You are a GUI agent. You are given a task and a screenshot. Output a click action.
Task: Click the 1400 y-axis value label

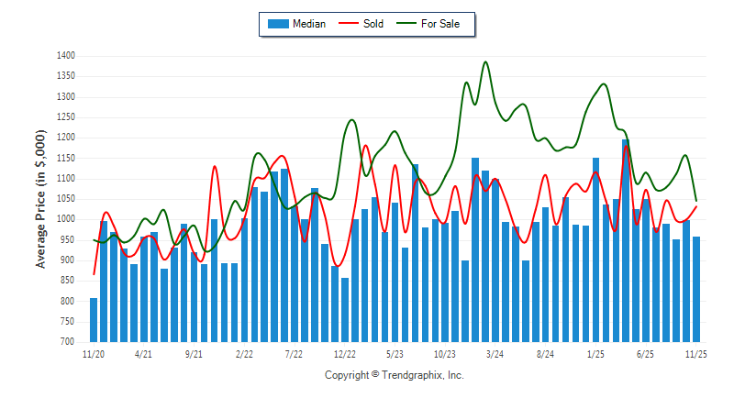tap(64, 56)
